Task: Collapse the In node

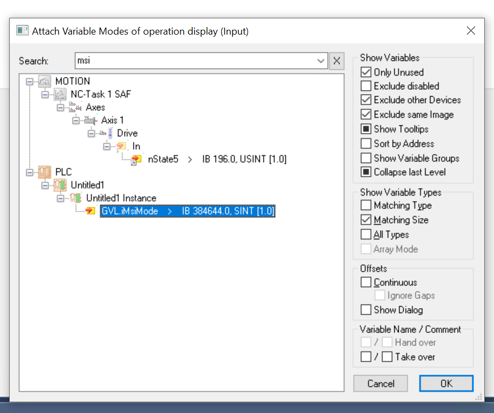Action: [107, 146]
